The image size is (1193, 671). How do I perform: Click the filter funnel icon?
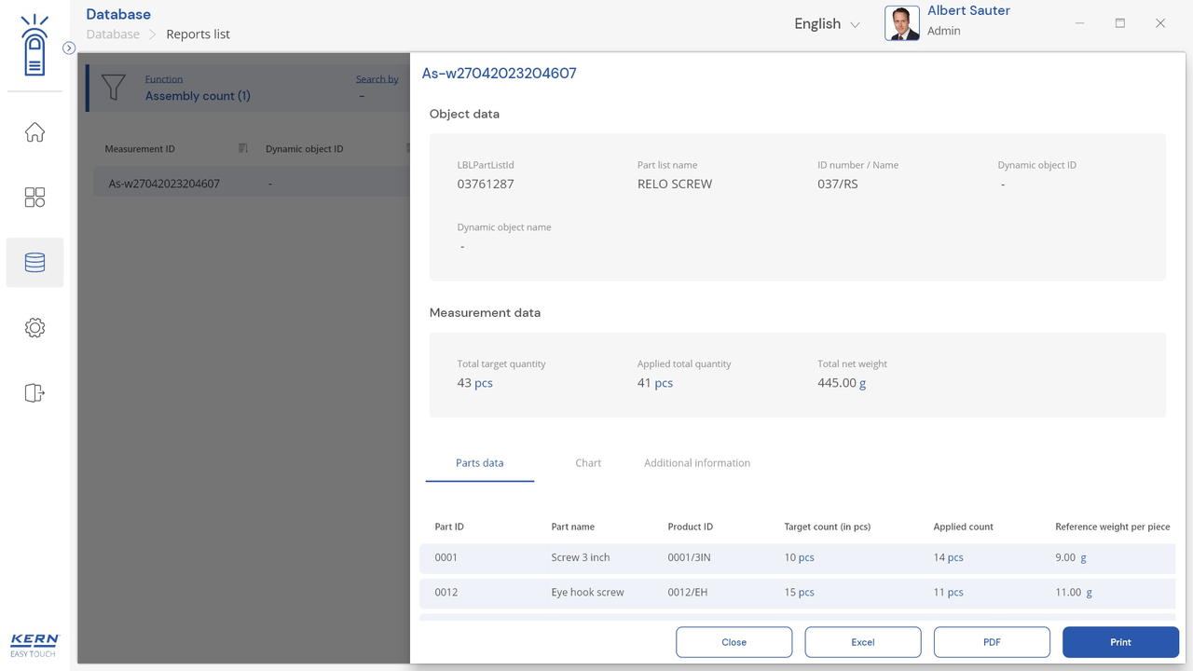[x=113, y=88]
